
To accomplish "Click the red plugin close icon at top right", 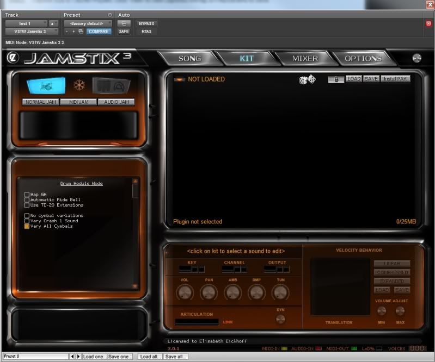I will (428, 23).
